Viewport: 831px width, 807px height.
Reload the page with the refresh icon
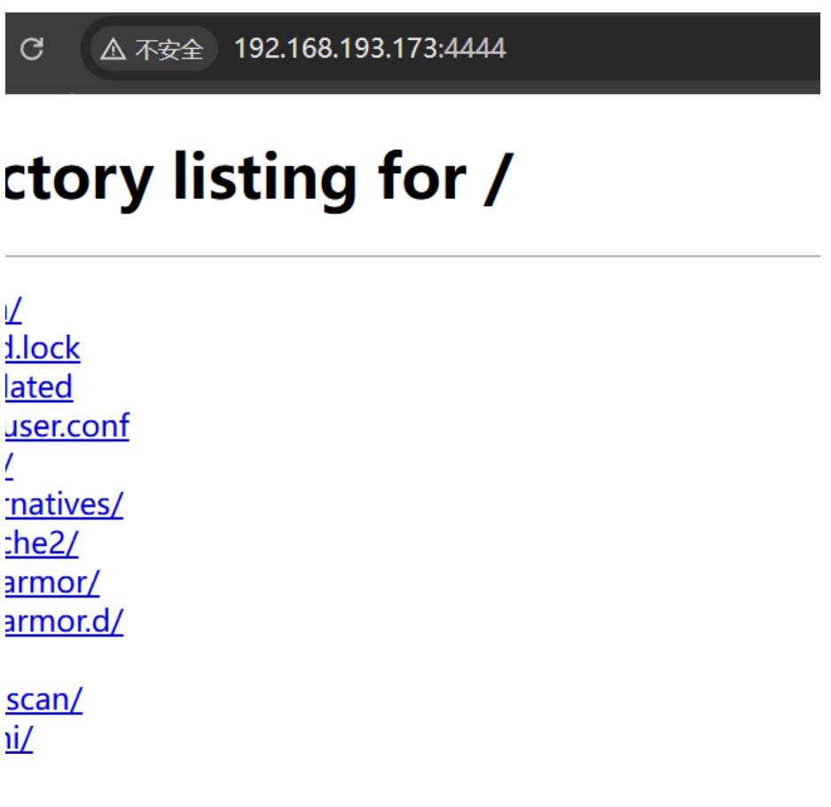click(x=32, y=50)
